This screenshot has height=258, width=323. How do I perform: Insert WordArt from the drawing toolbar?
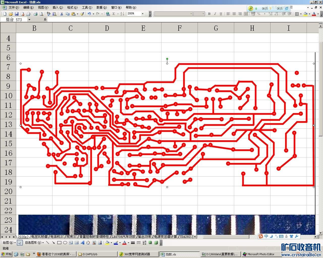coord(82,243)
